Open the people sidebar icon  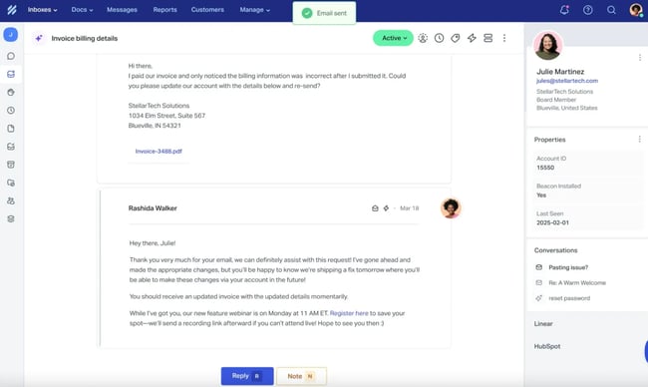pos(11,200)
